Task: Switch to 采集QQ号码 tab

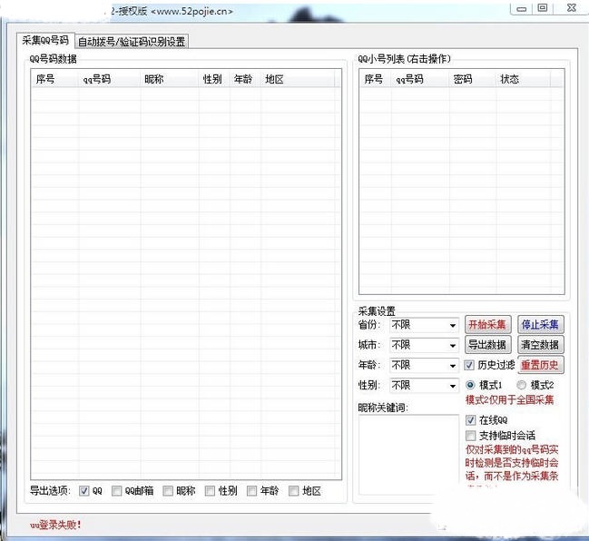Action: click(45, 41)
